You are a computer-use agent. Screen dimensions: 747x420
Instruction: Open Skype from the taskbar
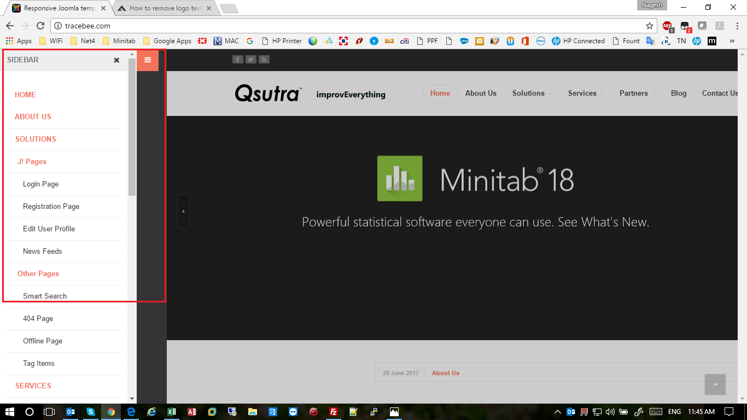pos(90,412)
